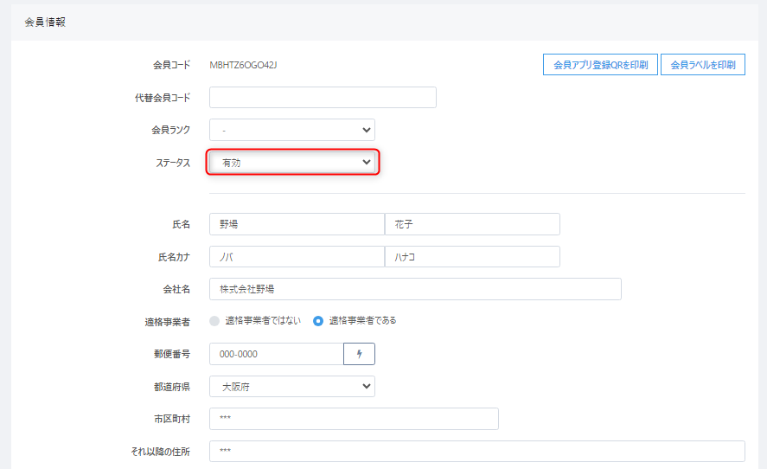Select 適格事業者ではない radio button
767x469 pixels.
click(x=214, y=321)
